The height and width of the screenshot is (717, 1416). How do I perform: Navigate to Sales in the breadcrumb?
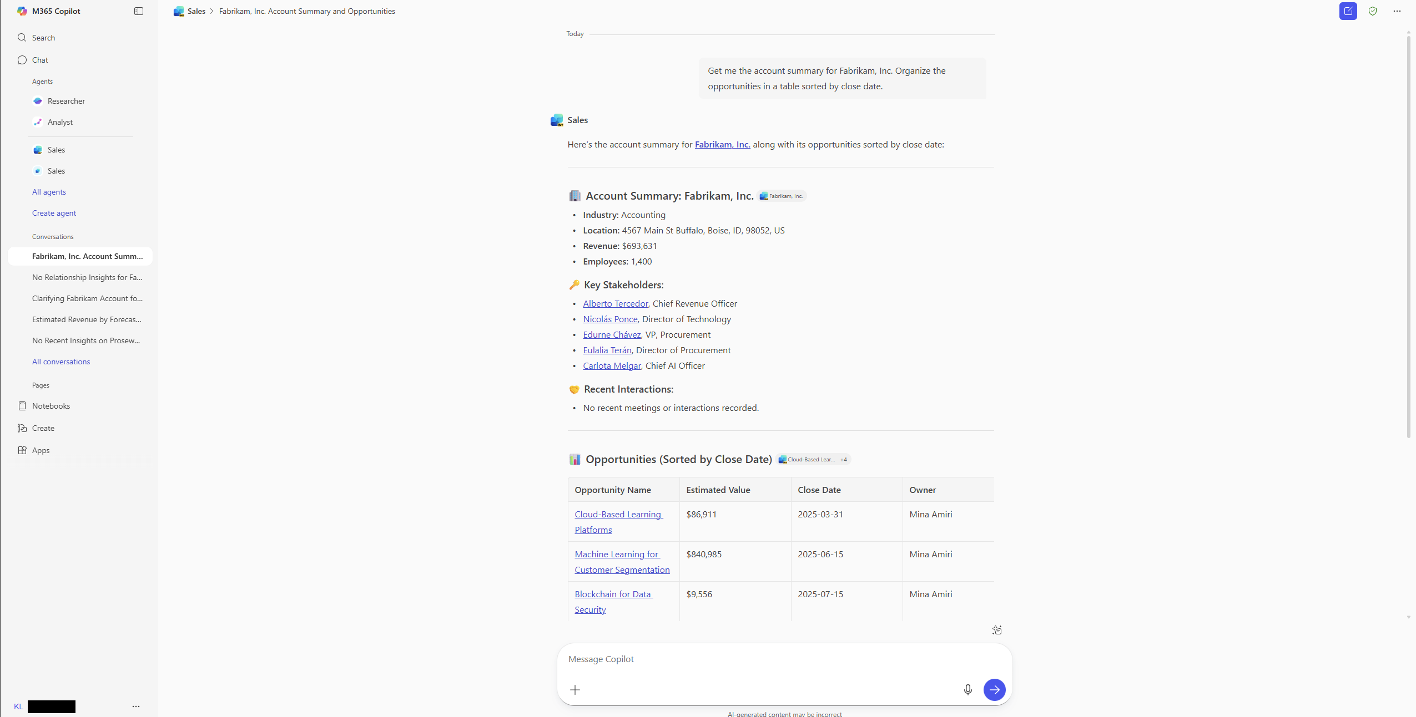(x=196, y=11)
